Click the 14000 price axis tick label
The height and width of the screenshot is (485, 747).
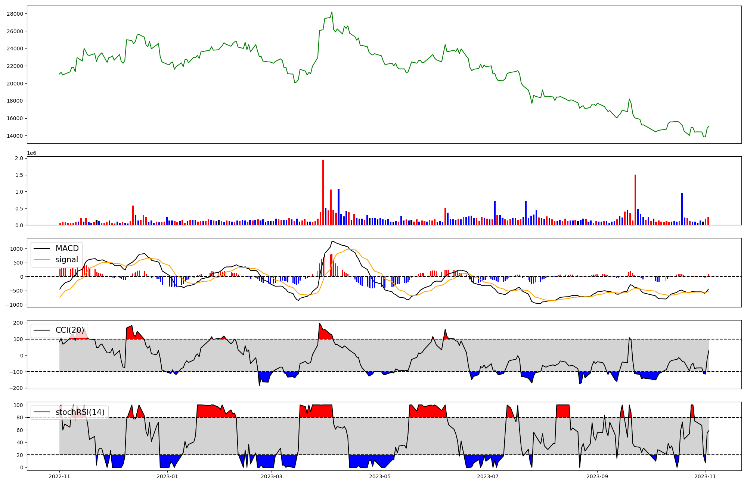[15, 136]
